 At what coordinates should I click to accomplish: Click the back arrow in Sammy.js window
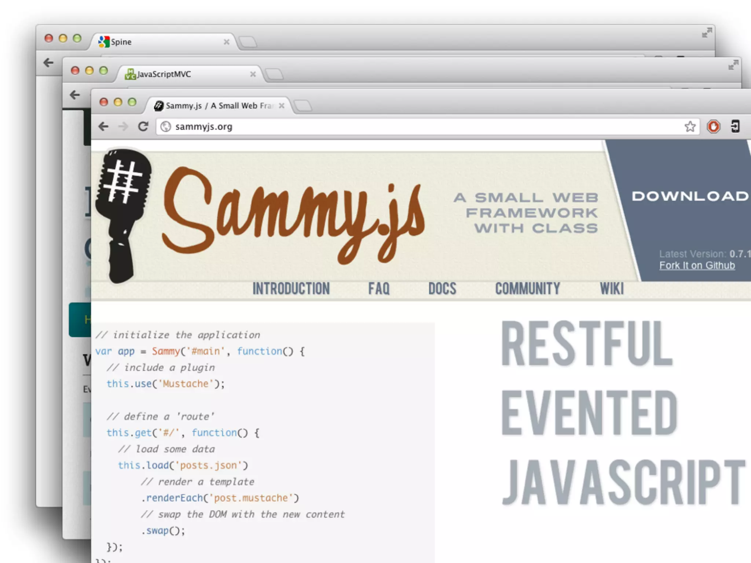click(103, 127)
